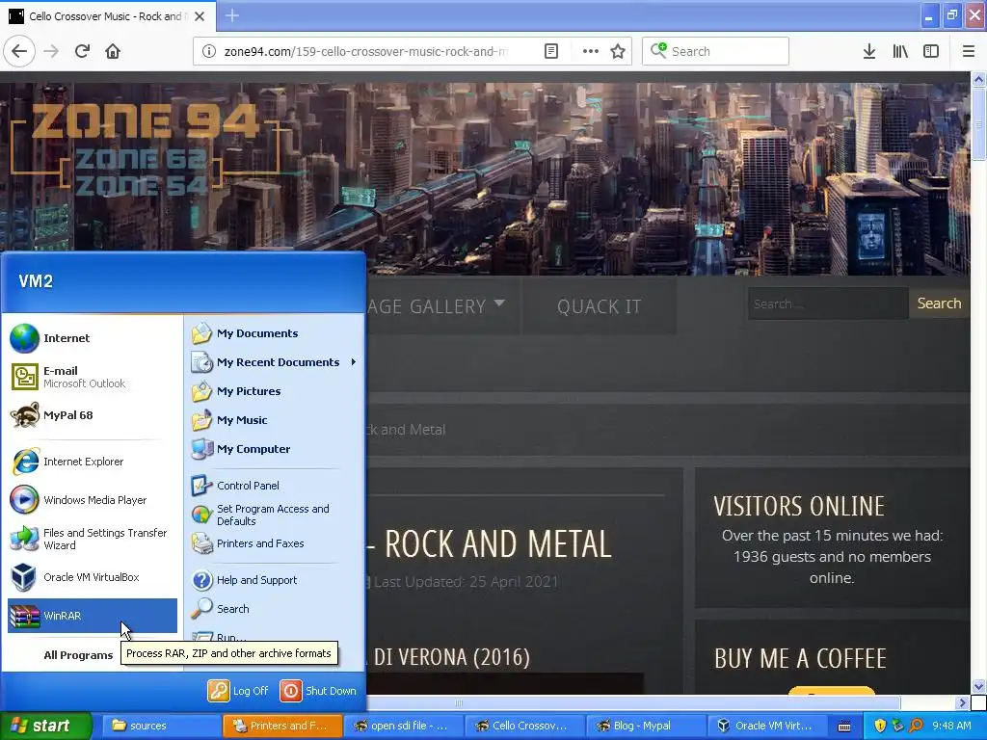Open the Downloads panel
The image size is (987, 740).
[x=869, y=52]
